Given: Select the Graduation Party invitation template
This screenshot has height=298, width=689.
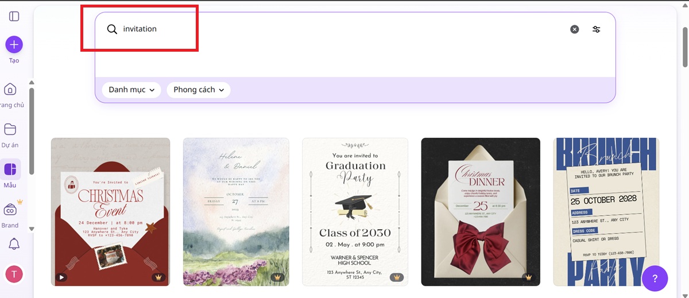Looking at the screenshot, I should coord(355,212).
